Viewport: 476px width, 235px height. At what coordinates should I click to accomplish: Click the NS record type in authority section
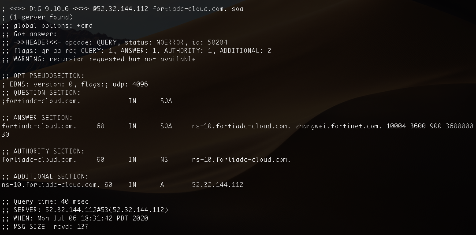click(x=164, y=160)
